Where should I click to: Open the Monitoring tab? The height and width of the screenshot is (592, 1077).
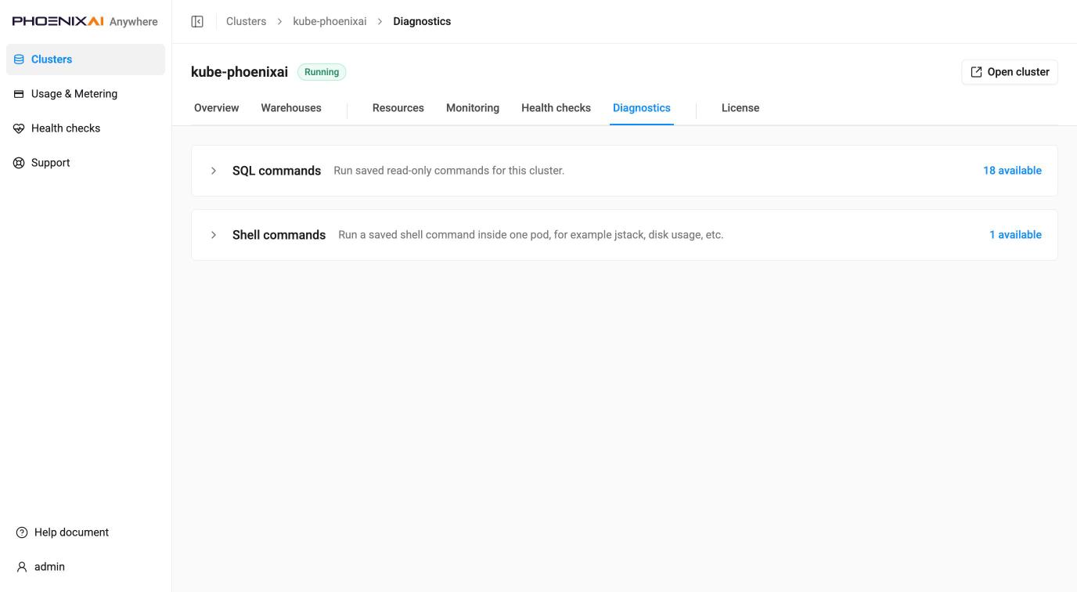[473, 108]
